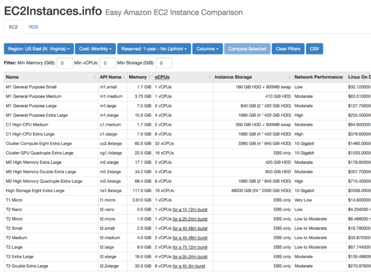Click the Compare Selected button
Screen dimensions: 371x272
pos(248,49)
